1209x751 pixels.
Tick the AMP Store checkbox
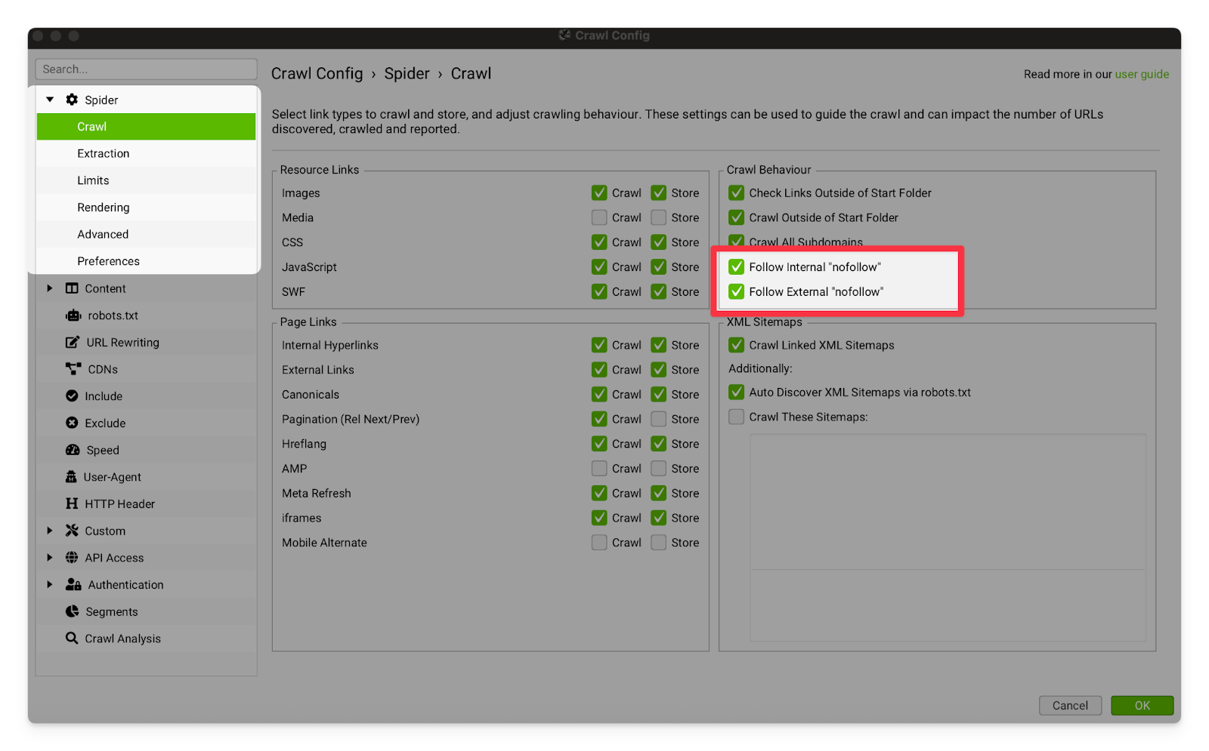click(x=659, y=469)
